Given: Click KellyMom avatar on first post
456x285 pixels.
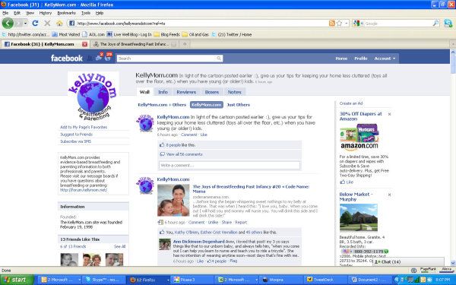Looking at the screenshot, I should tap(145, 122).
